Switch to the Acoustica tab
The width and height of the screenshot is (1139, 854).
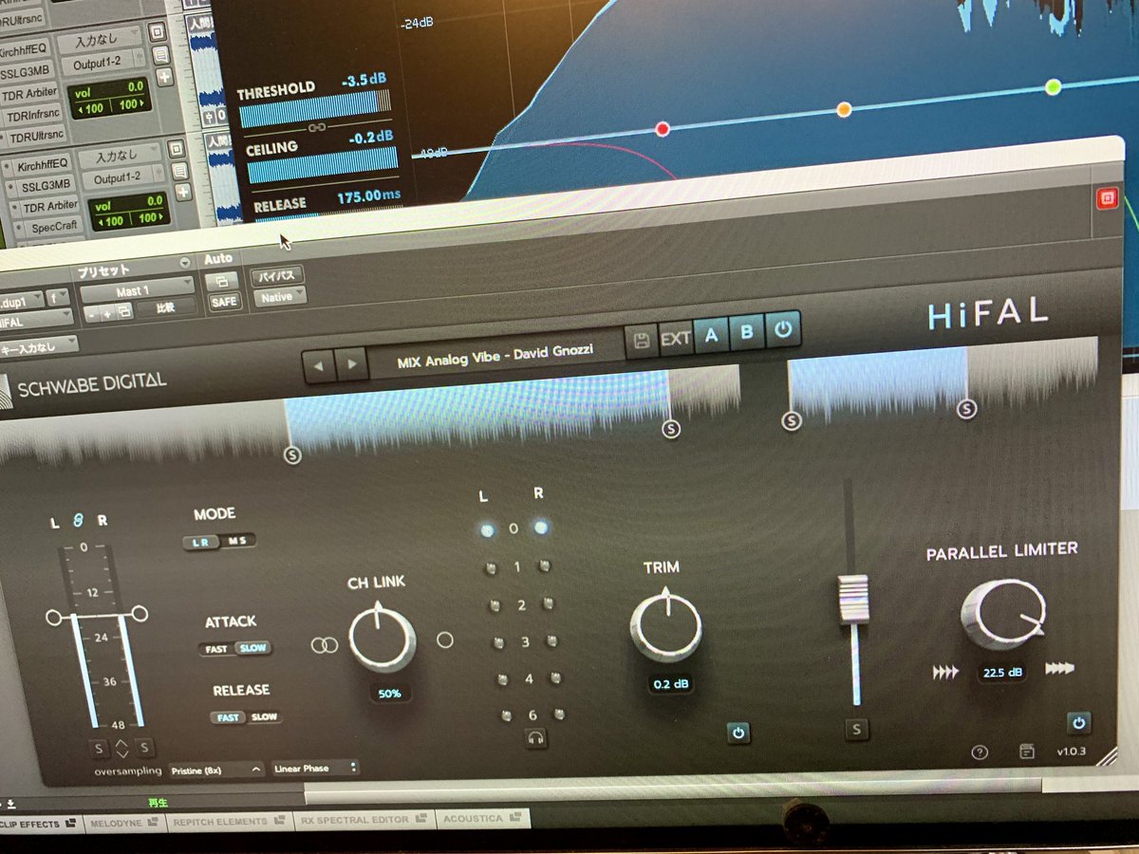[483, 817]
